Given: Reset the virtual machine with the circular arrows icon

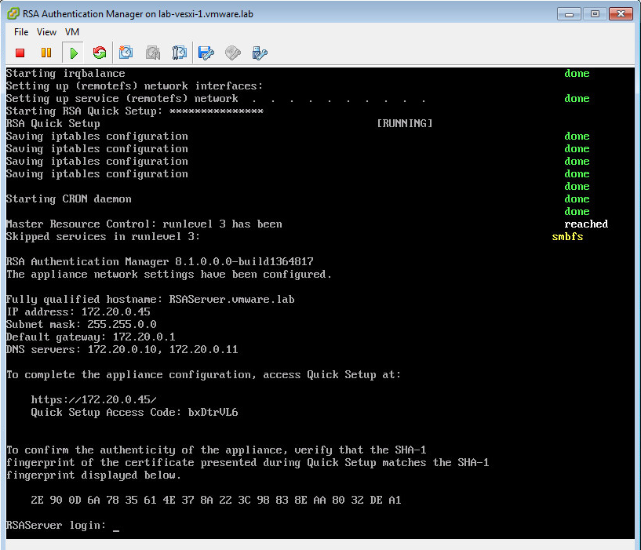Looking at the screenshot, I should tap(100, 53).
